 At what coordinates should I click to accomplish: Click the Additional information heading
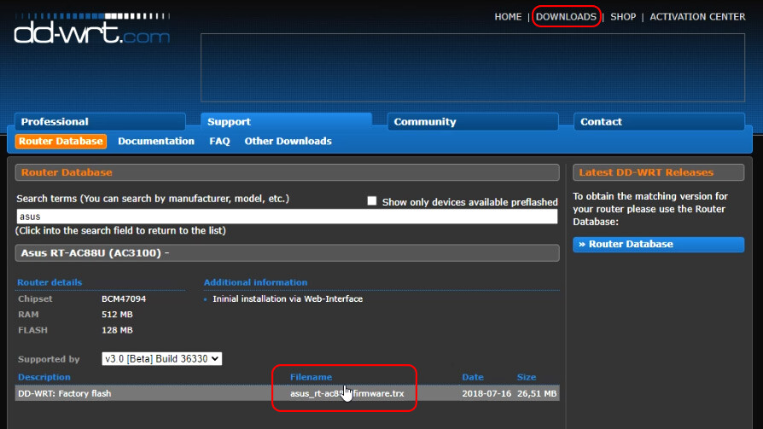click(255, 282)
